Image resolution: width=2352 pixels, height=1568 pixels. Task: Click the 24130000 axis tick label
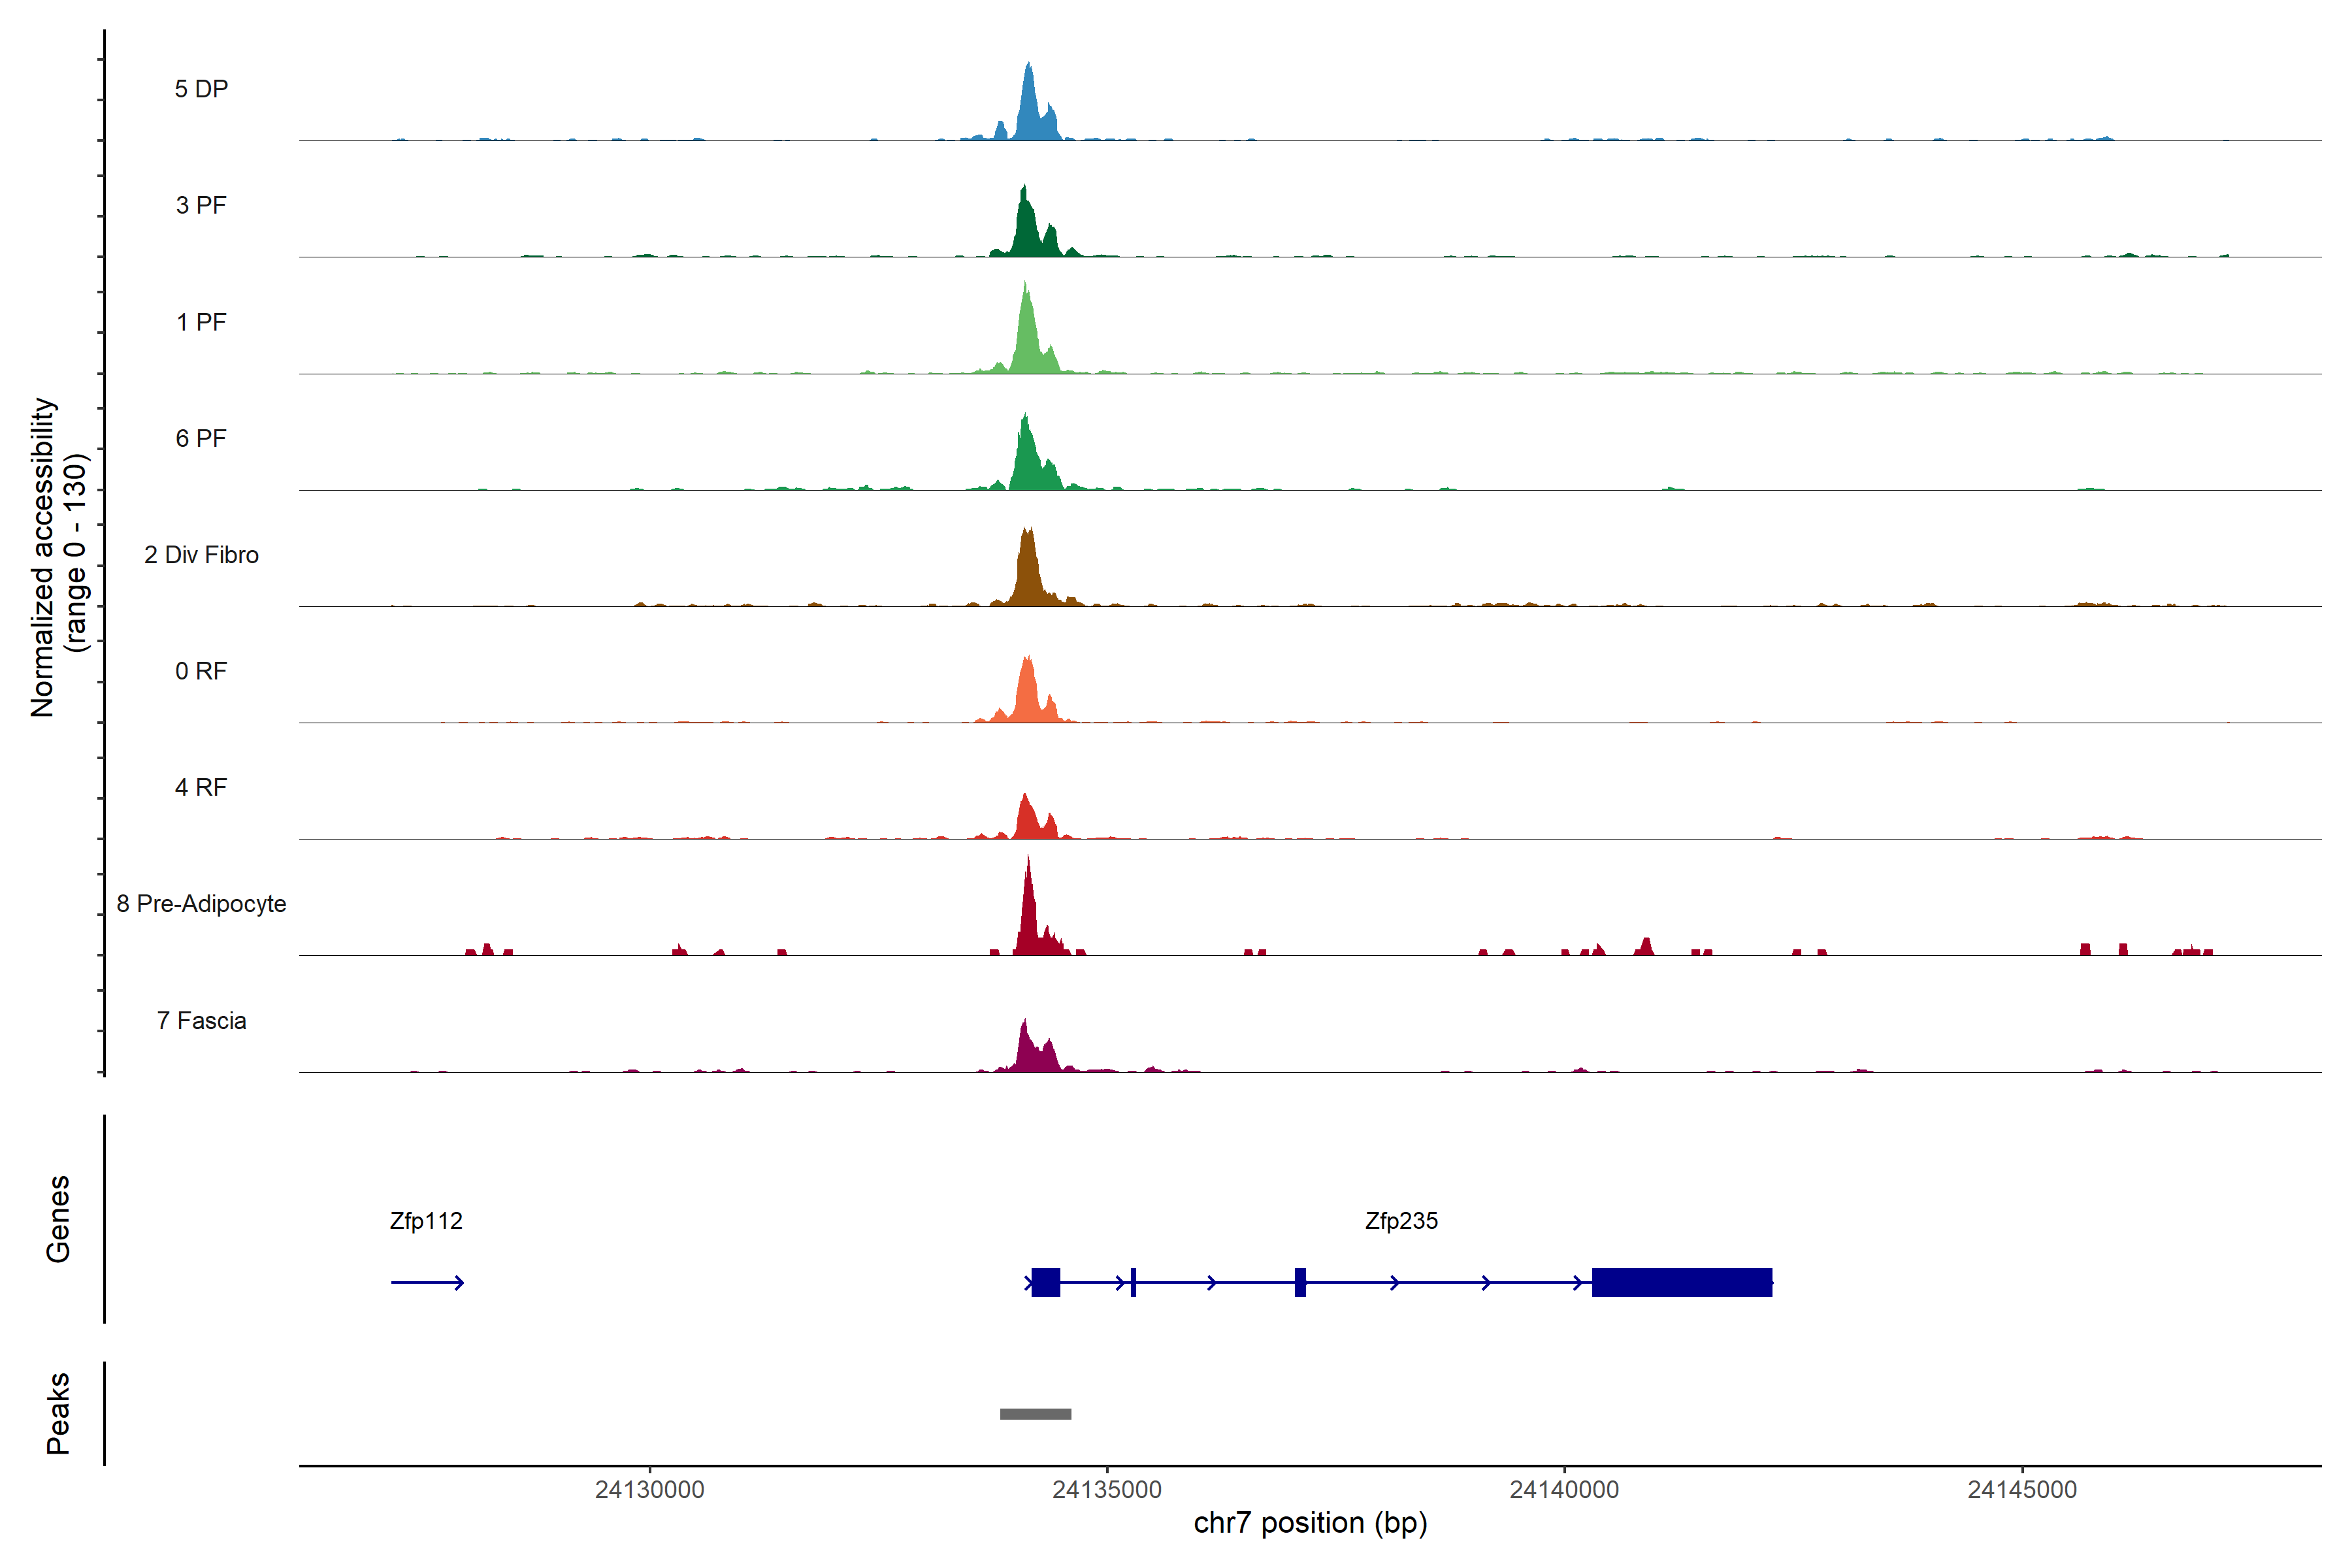[x=649, y=1490]
